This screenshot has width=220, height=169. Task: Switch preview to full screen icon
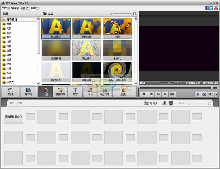click(x=198, y=94)
